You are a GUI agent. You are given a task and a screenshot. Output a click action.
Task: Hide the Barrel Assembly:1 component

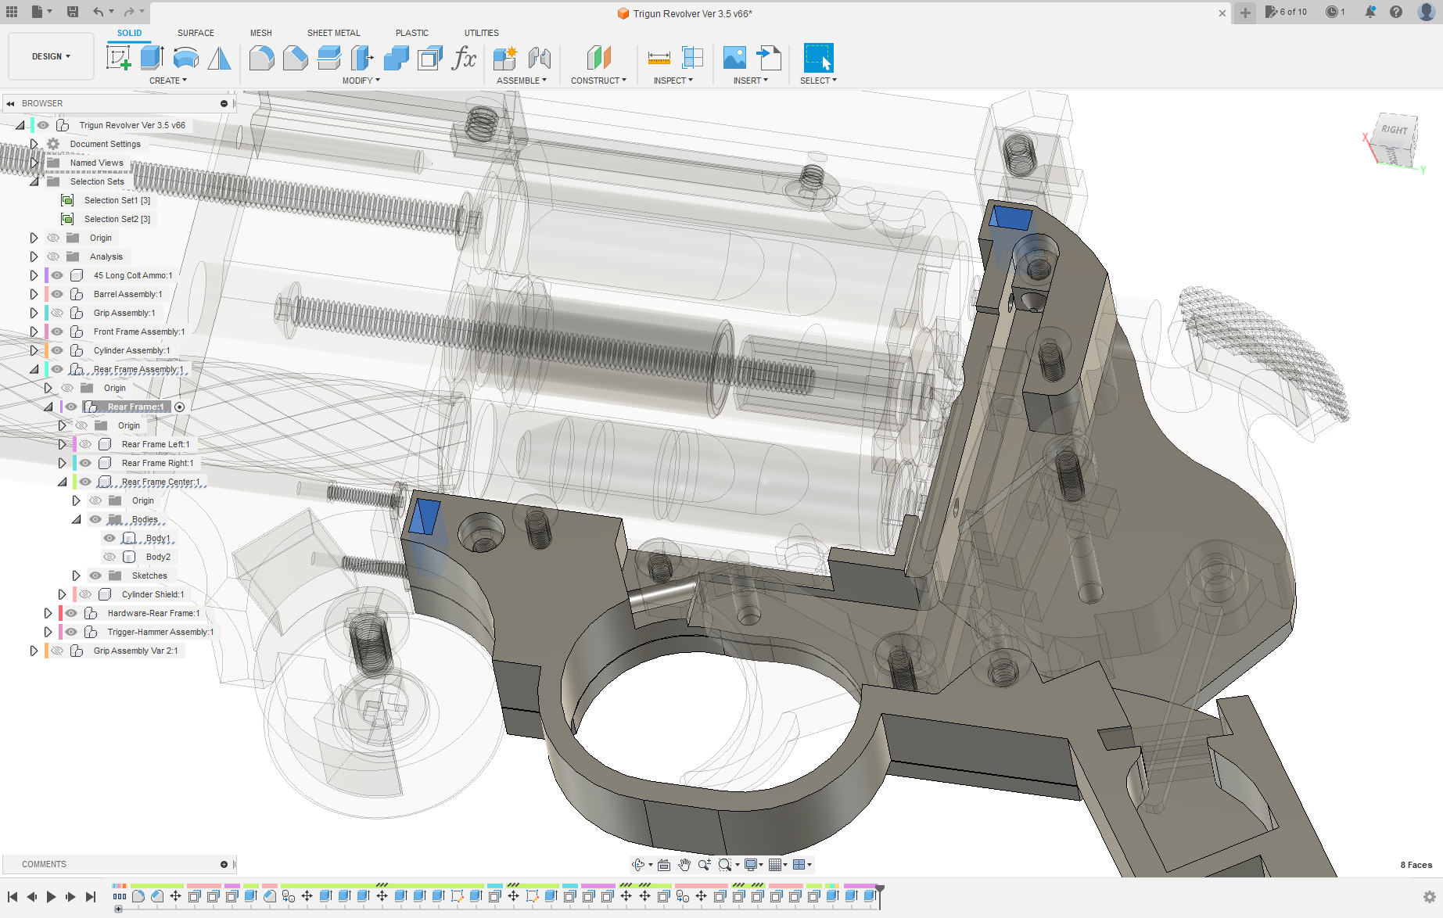57,294
